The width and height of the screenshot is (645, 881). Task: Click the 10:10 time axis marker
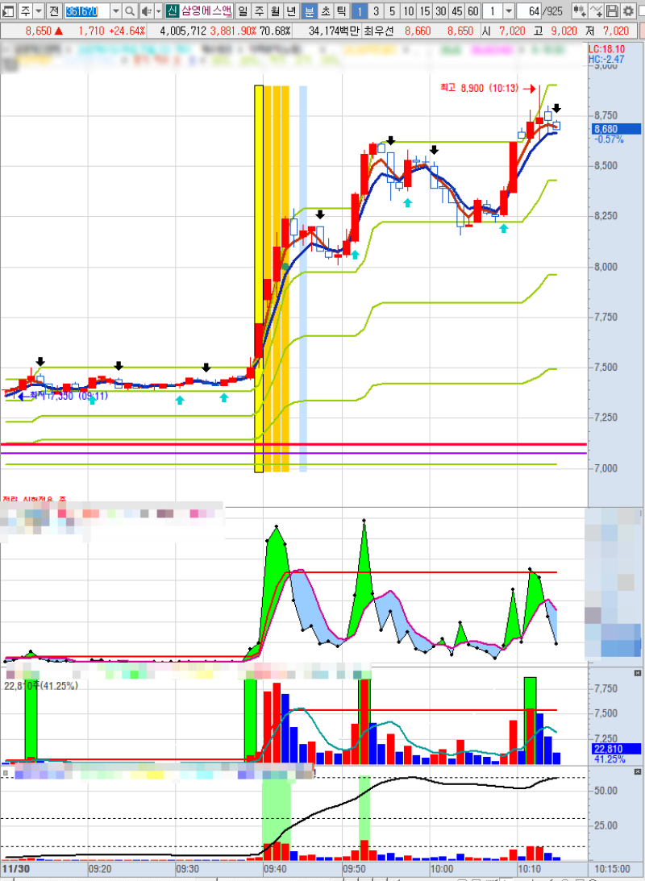(x=529, y=869)
